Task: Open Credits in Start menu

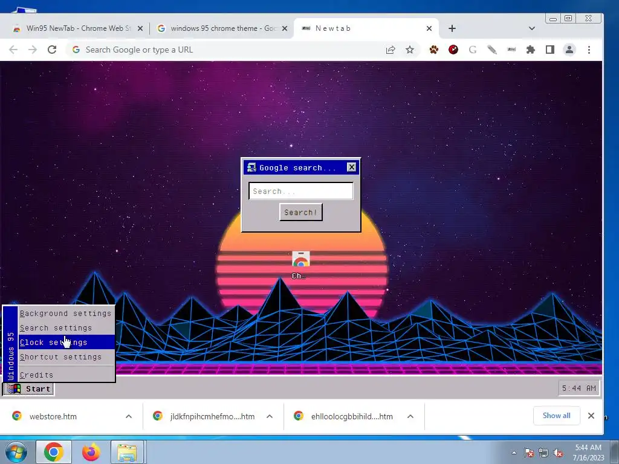Action: [x=66, y=375]
